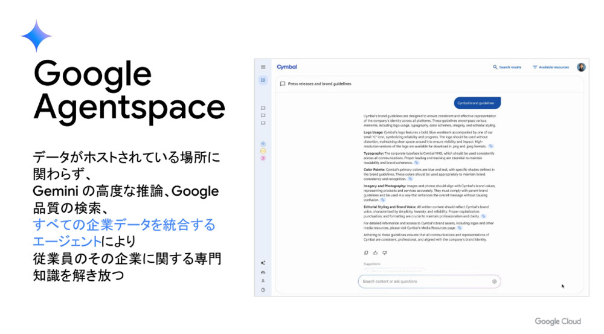
Task: Click the paragraph starting For detailed information
Action: (429, 225)
